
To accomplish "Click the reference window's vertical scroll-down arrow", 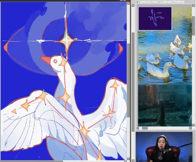I will (194, 125).
